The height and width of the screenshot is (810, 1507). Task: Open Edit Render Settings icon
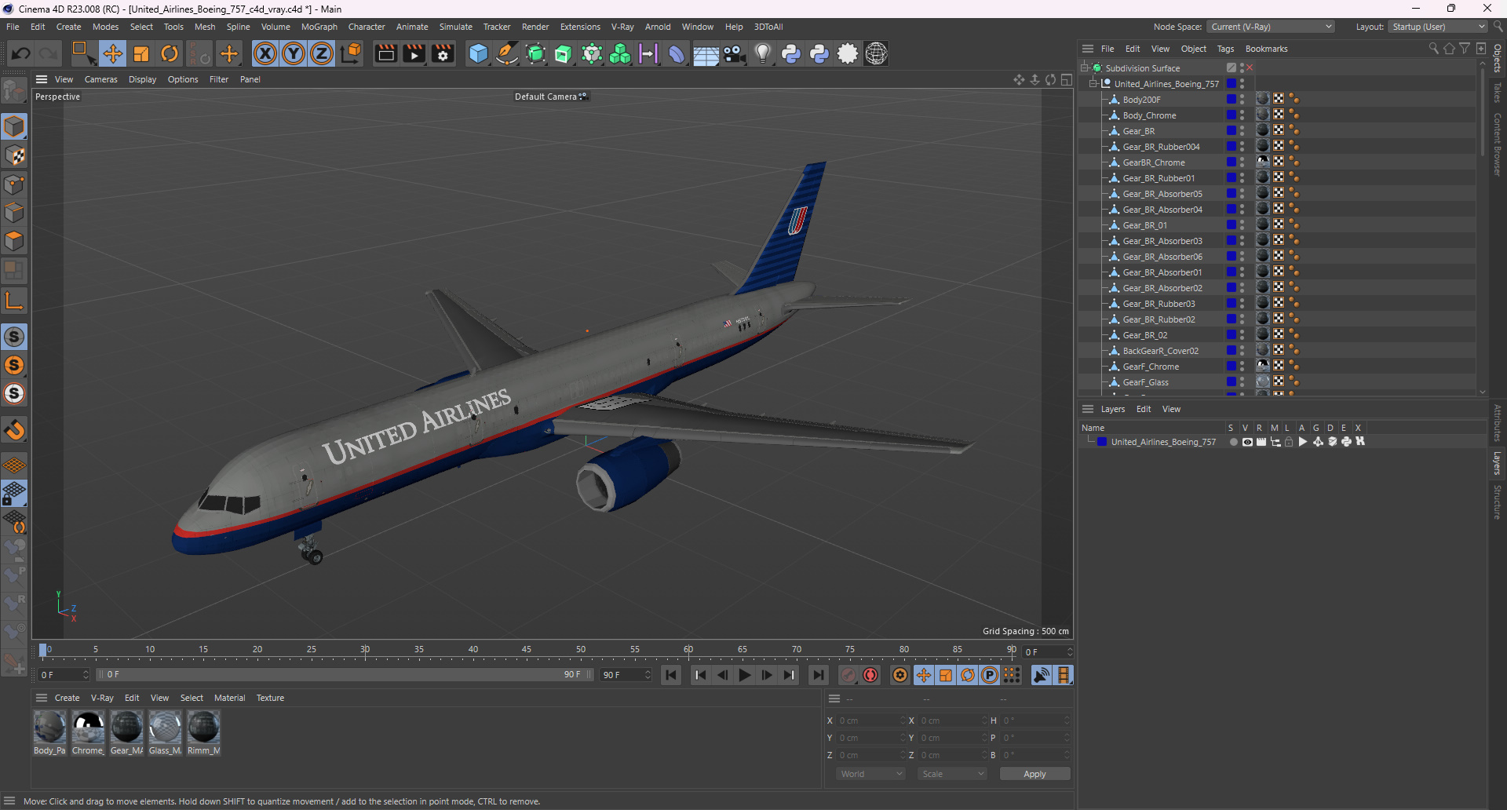[x=443, y=53]
